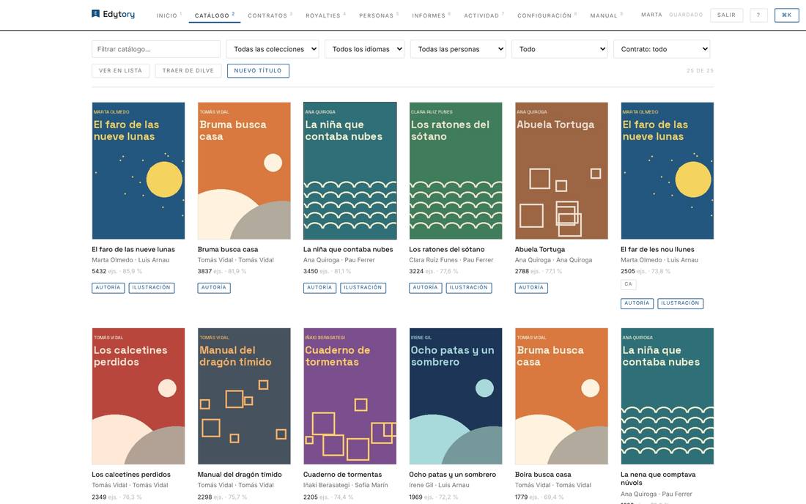Image resolution: width=806 pixels, height=504 pixels.
Task: Click the 'Traer de DILVE' button
Action: coord(188,71)
